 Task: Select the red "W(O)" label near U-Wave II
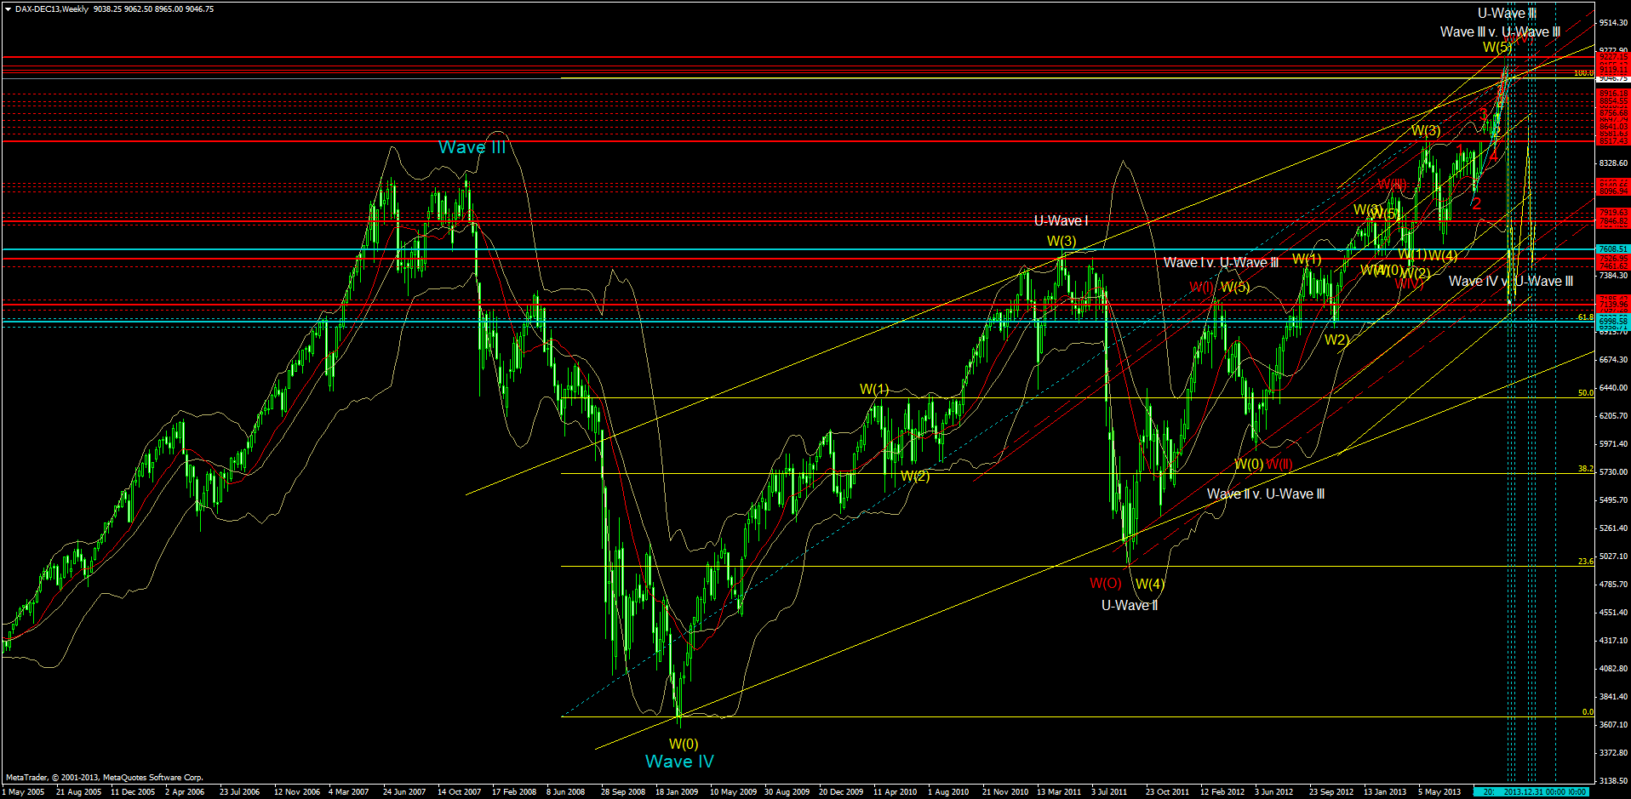(x=1103, y=584)
